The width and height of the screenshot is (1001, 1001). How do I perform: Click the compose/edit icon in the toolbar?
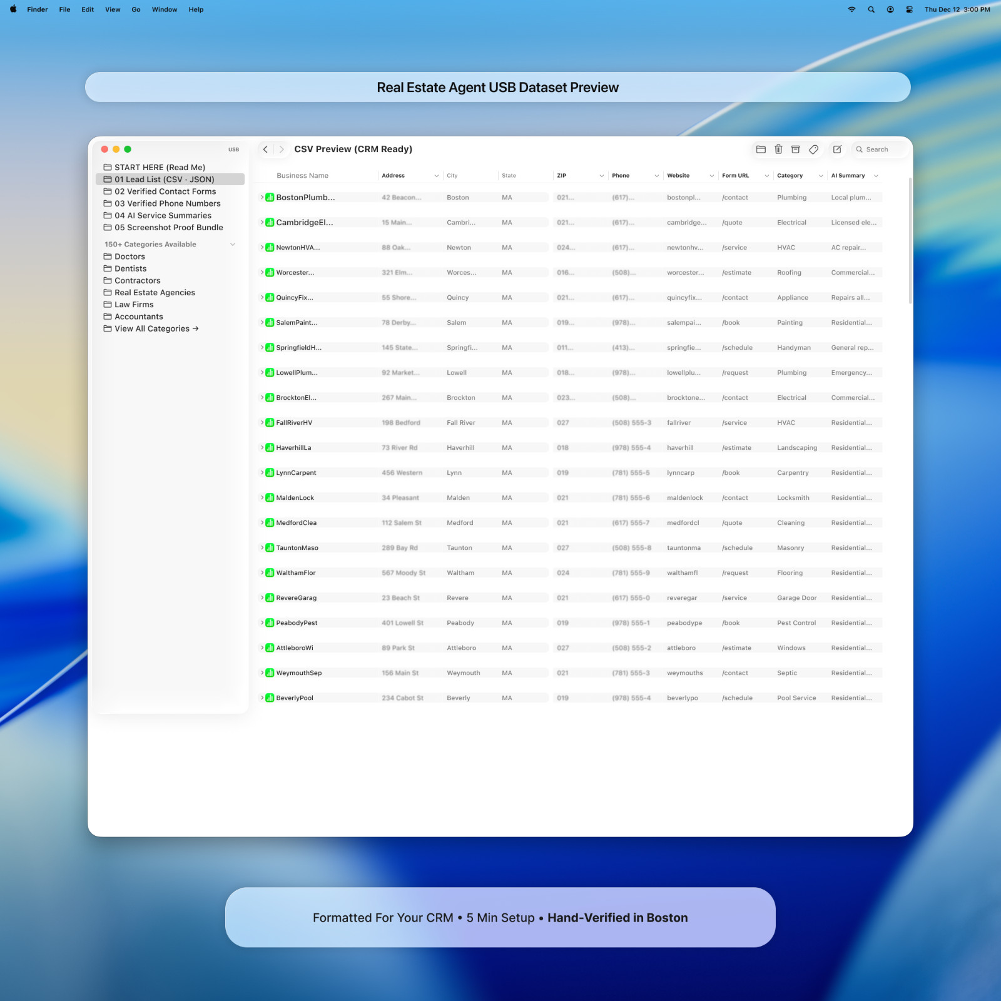pos(837,149)
